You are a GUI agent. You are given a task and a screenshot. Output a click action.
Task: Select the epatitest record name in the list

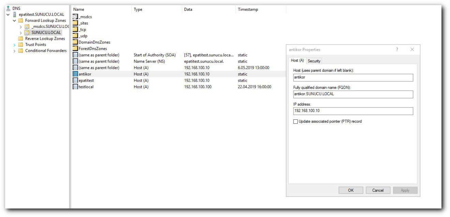86,81
